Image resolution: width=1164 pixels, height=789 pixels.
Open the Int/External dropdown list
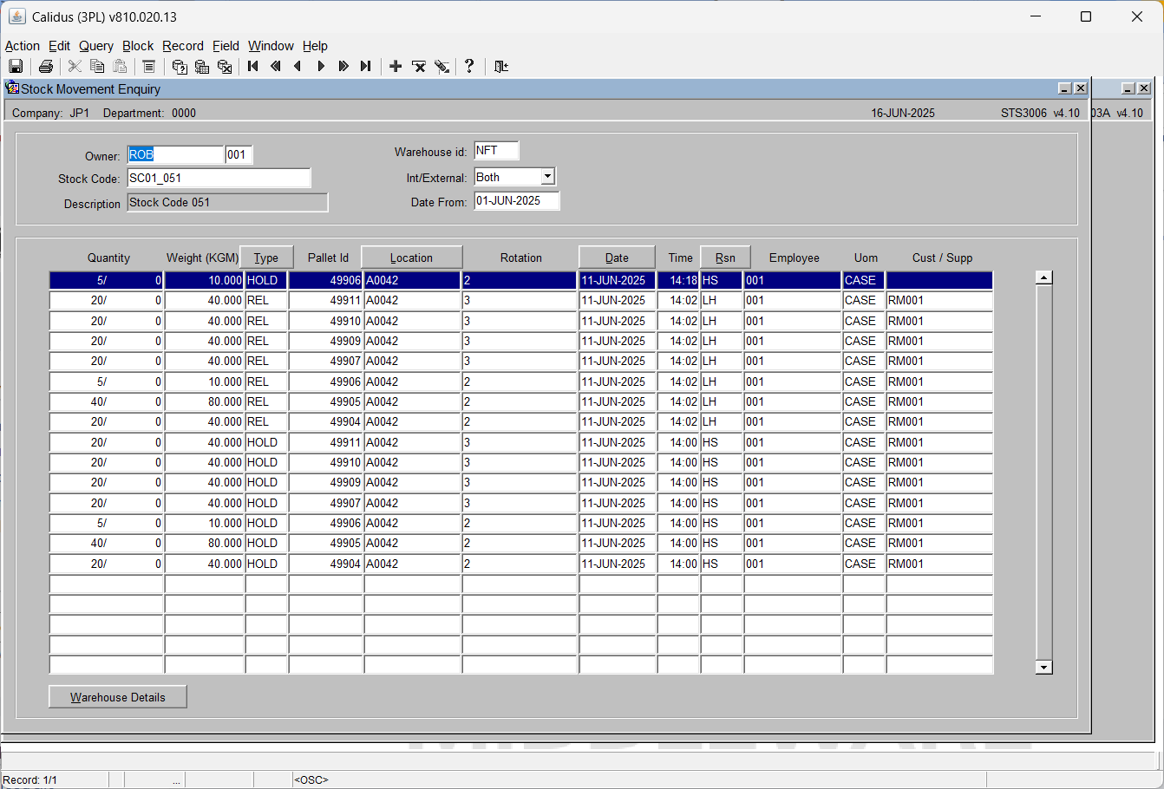[x=547, y=177]
